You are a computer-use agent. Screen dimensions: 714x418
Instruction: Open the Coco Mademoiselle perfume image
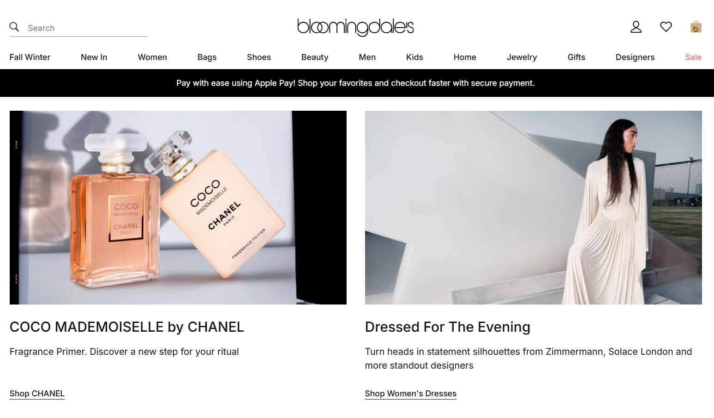(178, 208)
